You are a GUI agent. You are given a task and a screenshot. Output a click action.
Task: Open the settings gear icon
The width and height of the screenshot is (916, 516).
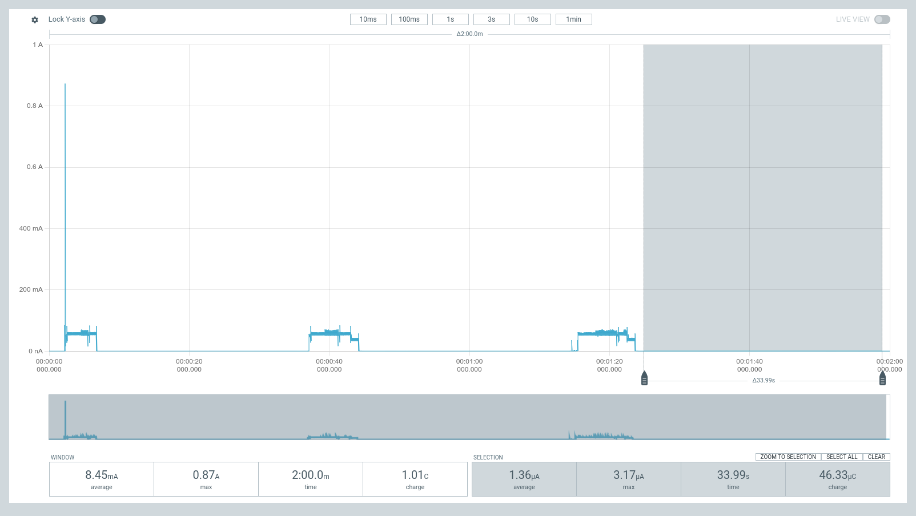34,19
